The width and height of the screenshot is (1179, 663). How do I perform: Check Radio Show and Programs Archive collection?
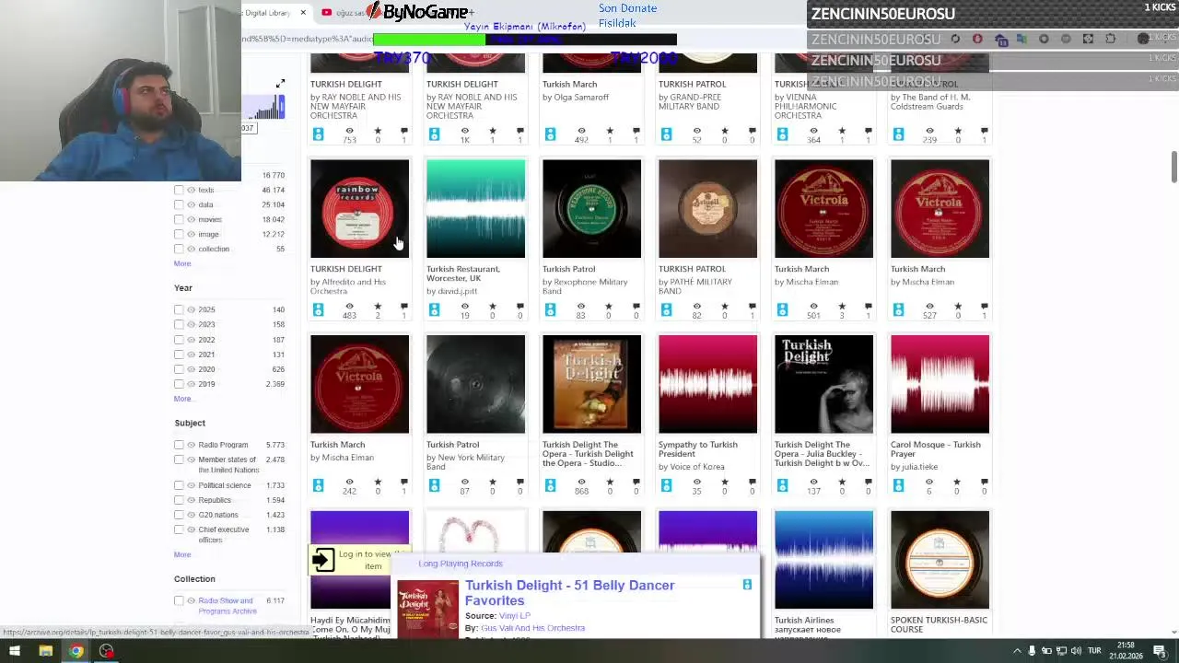179,600
